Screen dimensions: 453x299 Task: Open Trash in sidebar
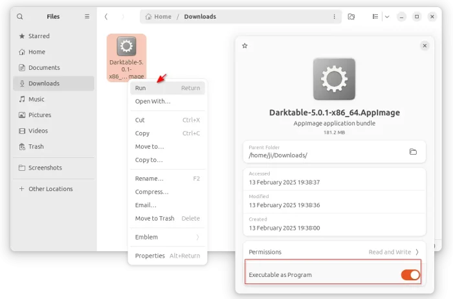[54, 146]
